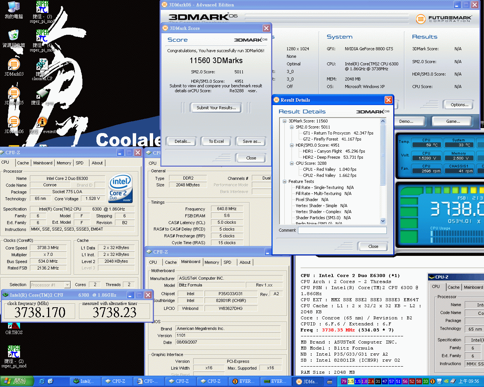
Task: Click Close in Result Details window
Action: 373,246
